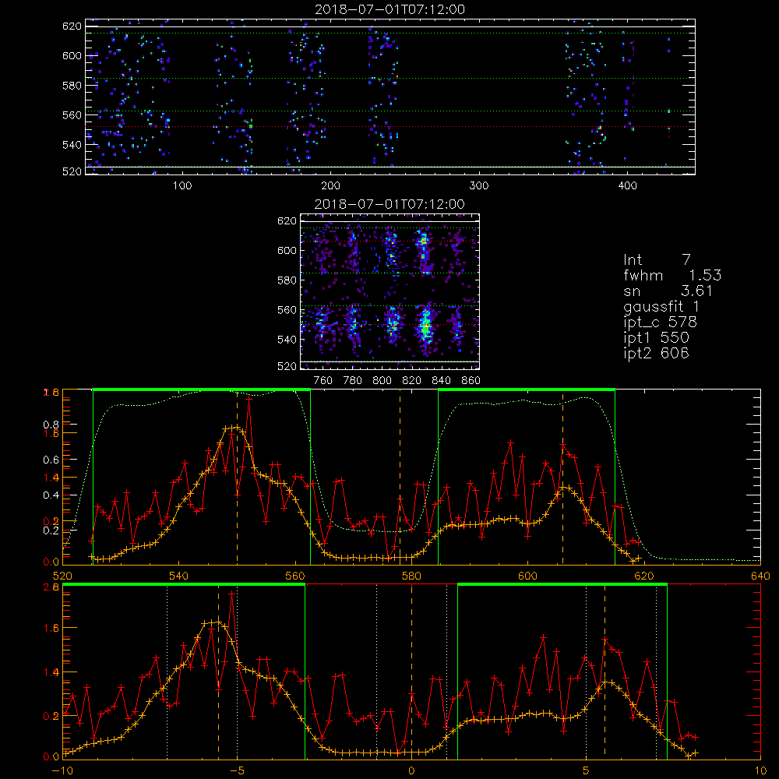Screen dimensions: 779x779
Task: Click x-axis label 540 on third plot
Action: [179, 576]
